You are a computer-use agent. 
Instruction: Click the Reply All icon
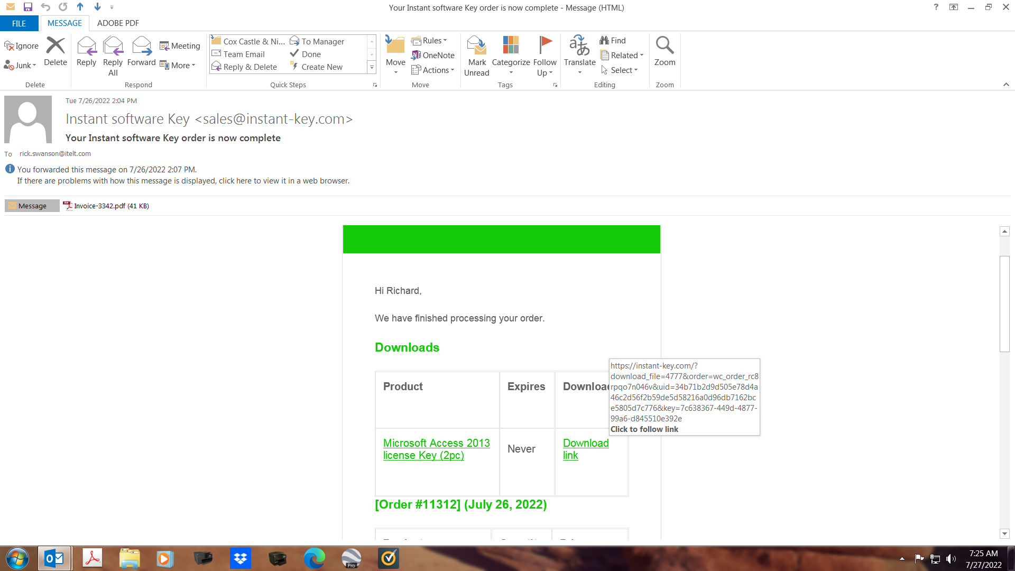(x=113, y=47)
